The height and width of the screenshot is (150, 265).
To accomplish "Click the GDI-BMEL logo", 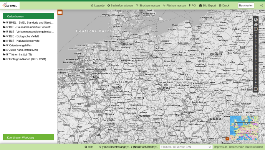I will [10, 5].
